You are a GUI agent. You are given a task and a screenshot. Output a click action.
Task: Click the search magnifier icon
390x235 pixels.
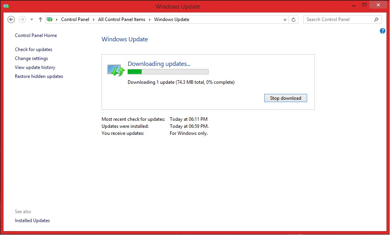click(x=376, y=19)
